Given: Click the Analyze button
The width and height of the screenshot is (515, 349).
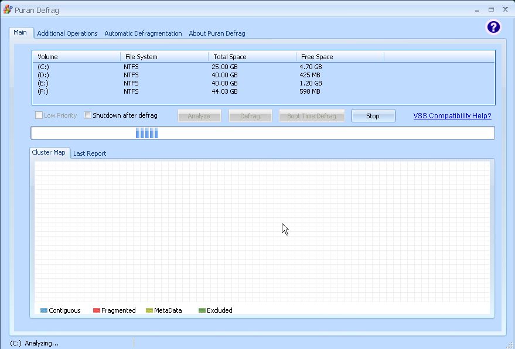Looking at the screenshot, I should tap(199, 116).
